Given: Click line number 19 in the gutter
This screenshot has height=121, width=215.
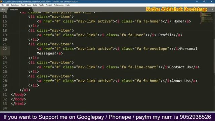Looking at the screenshot, I should pos(5,35).
